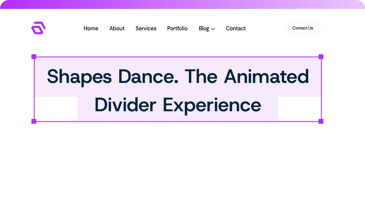Screen dimensions: 365x212
Task: Select top-left resize handle of heading box
Action: point(34,57)
